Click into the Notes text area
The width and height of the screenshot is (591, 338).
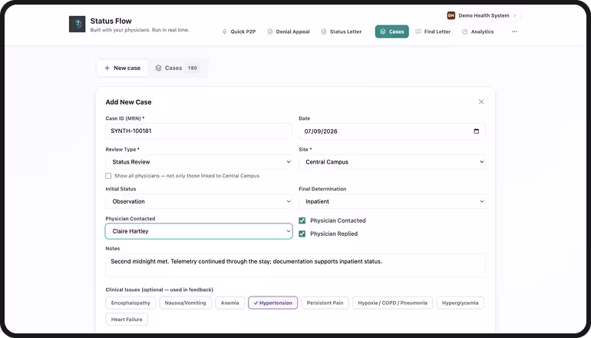(x=295, y=265)
